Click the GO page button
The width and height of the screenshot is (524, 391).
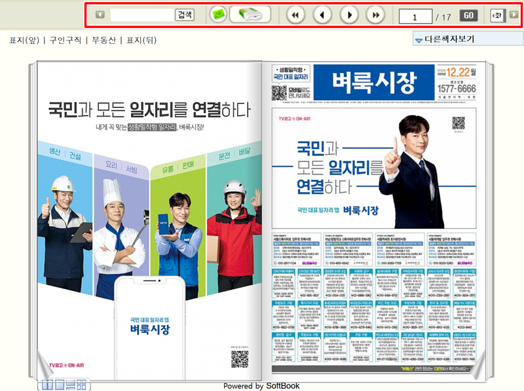[468, 15]
